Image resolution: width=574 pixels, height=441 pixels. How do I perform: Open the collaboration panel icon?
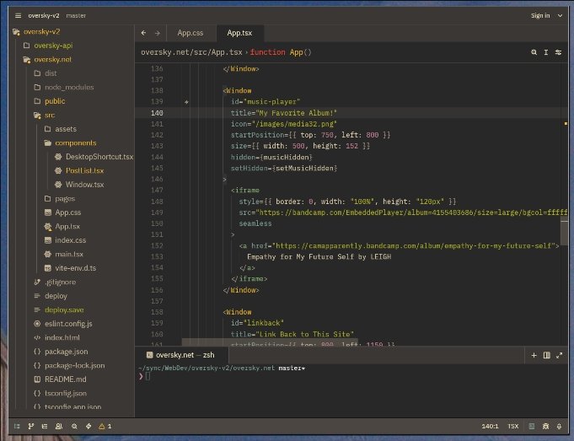coord(61,427)
